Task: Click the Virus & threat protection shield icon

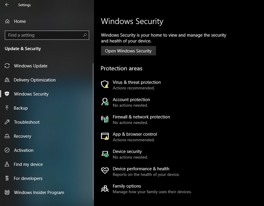Action: coord(105,84)
